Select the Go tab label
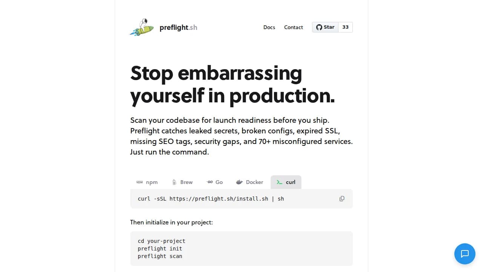 pos(219,182)
